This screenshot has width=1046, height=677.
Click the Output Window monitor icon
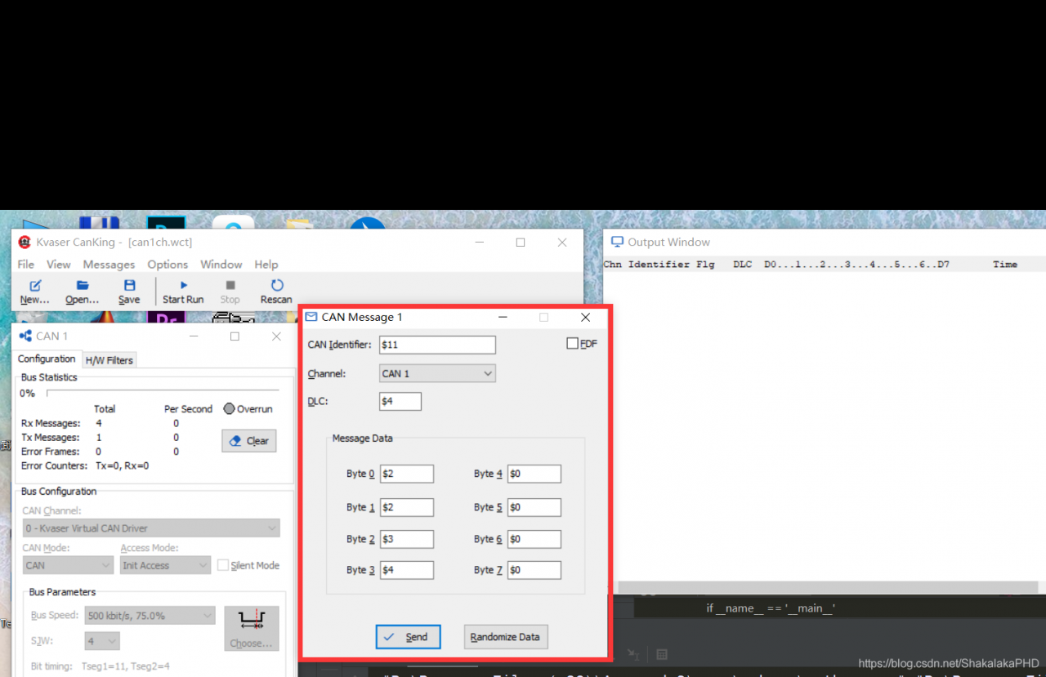pyautogui.click(x=618, y=242)
